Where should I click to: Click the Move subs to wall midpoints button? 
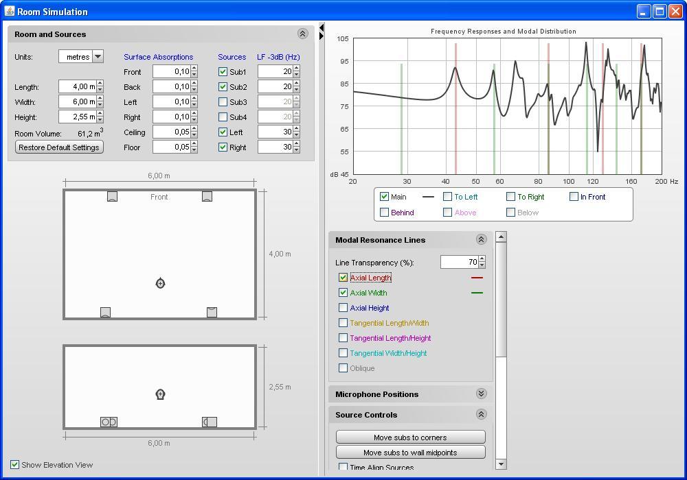point(410,453)
